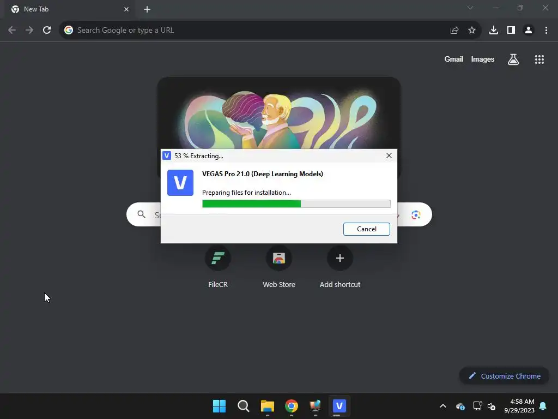The image size is (558, 419).
Task: Click the muted volume tray icon
Action: click(492, 406)
